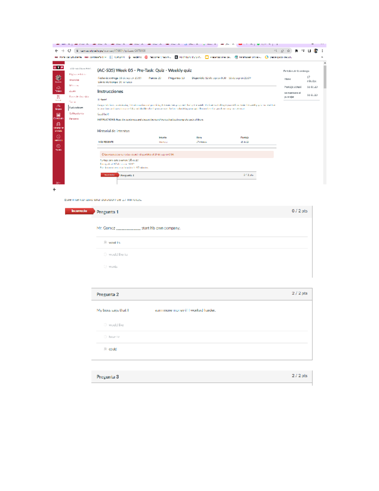Click the page vertical scrollbar thumb
This screenshot has height=491, width=379.
click(325, 77)
